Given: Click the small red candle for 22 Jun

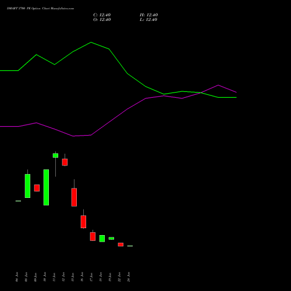Looking at the screenshot, I should (120, 244).
